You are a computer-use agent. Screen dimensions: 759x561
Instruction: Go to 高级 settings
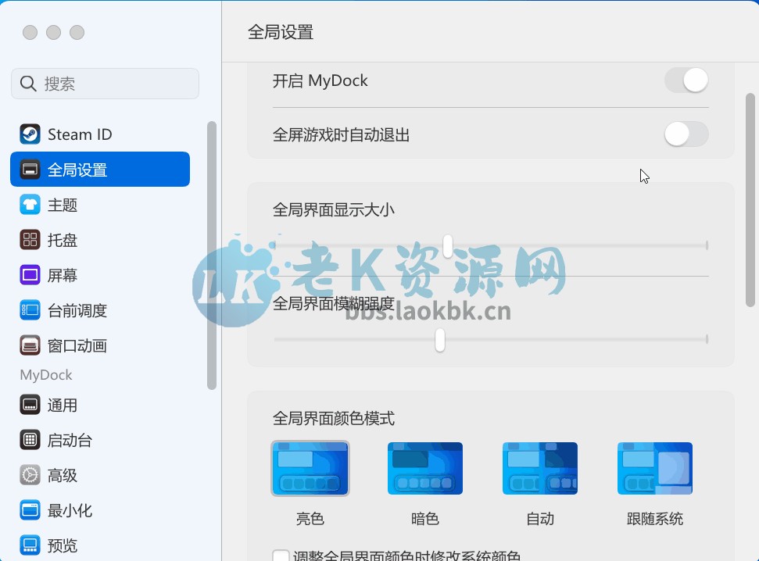100,475
